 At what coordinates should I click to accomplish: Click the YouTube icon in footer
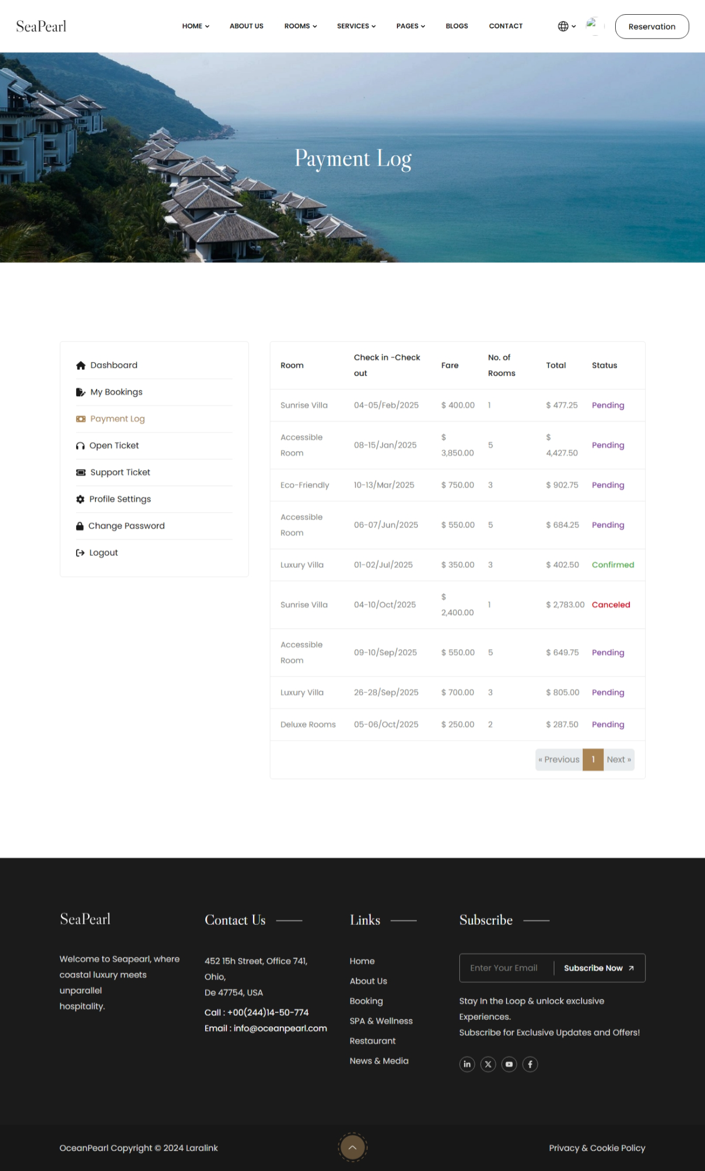coord(509,1064)
